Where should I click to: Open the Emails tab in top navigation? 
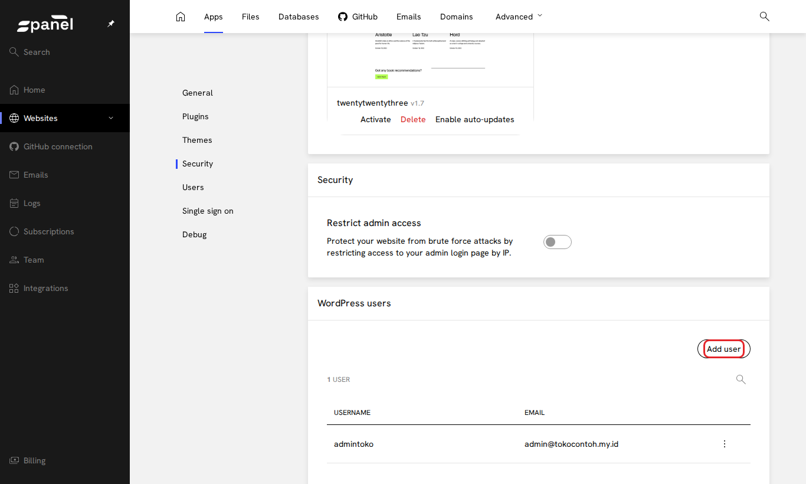409,17
